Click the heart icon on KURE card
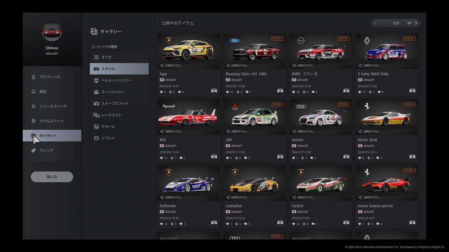The height and width of the screenshot is (252, 449). pos(294,92)
